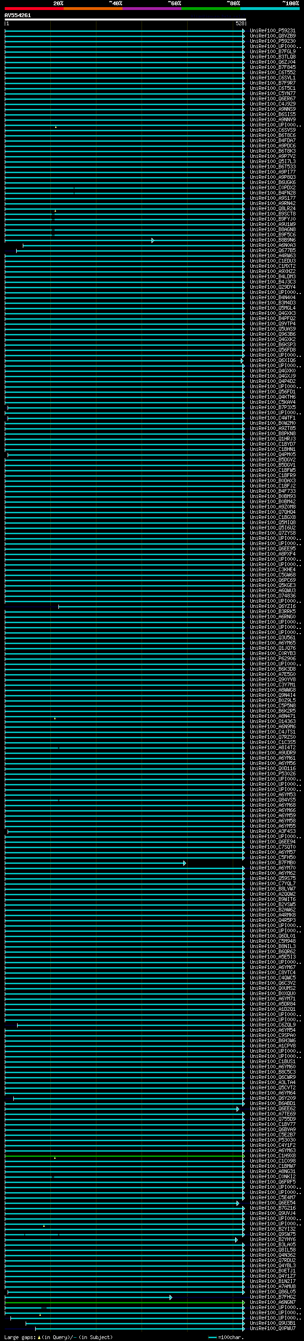Click the green alignment bar for A6NGN7

point(125,1302)
